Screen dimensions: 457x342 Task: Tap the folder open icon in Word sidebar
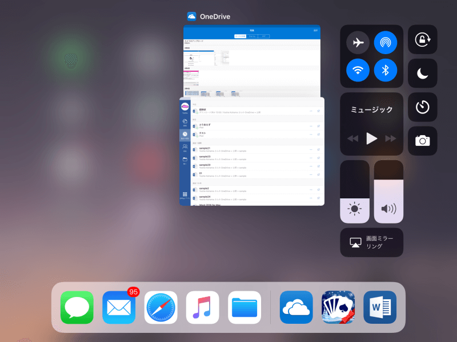185,160
